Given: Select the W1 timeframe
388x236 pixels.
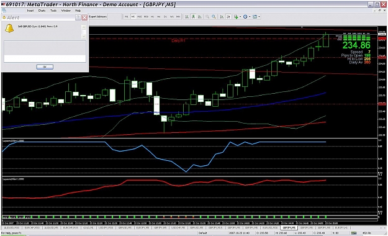Looking at the screenshot, I should [172, 17].
